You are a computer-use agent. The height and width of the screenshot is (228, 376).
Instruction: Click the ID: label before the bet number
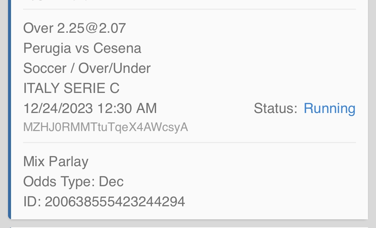(32, 202)
